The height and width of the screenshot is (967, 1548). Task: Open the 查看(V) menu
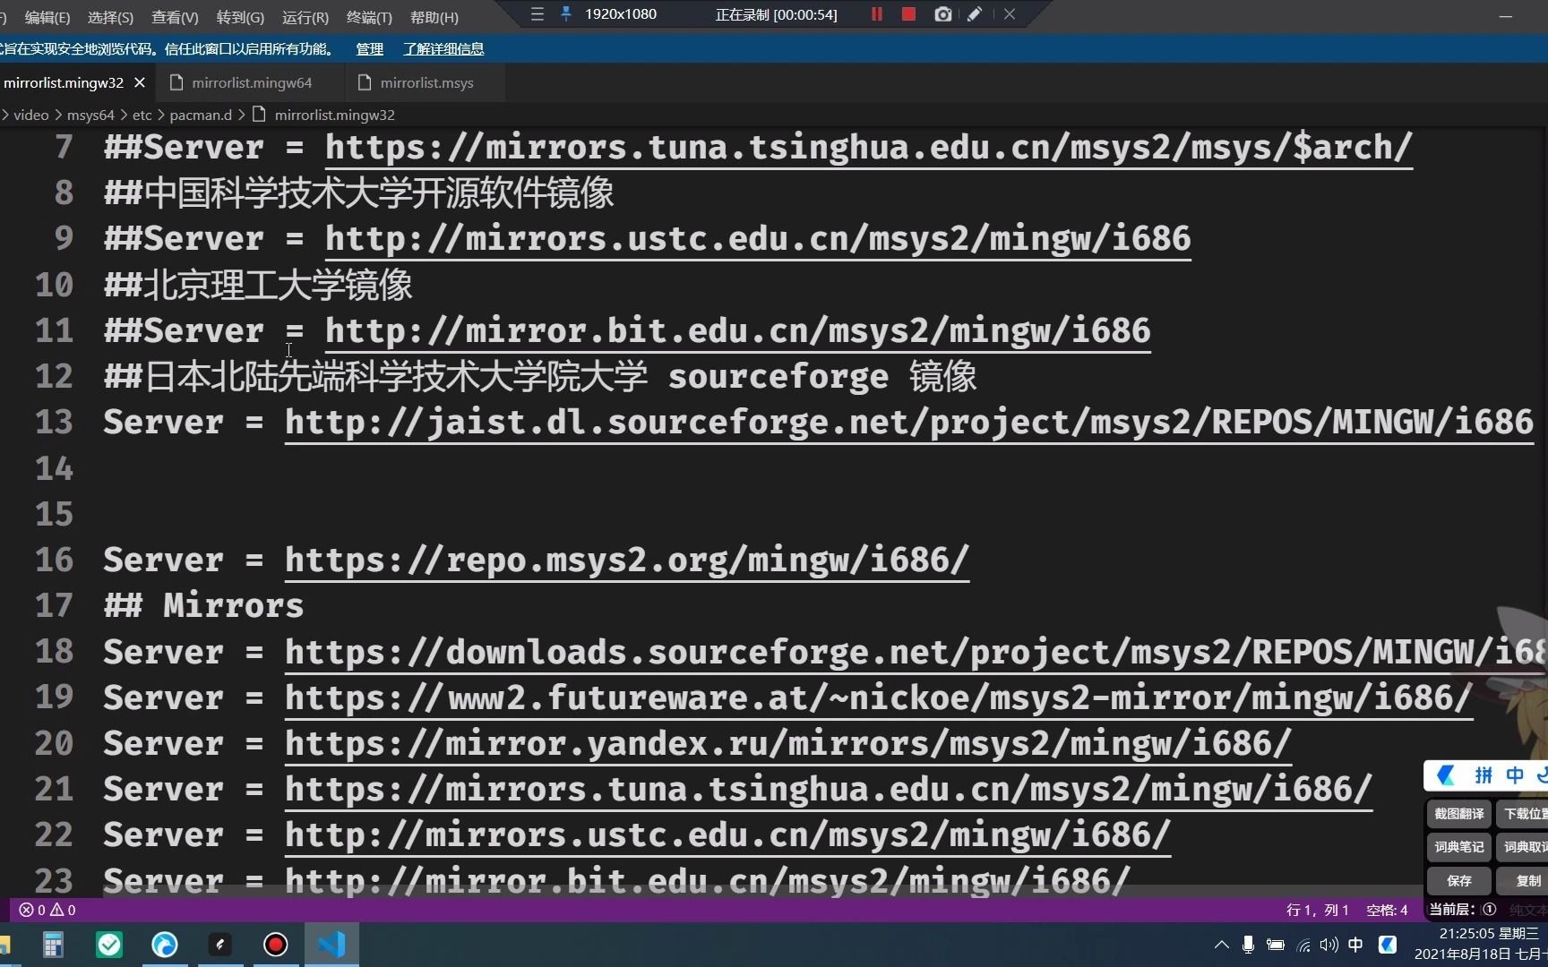[x=175, y=17]
